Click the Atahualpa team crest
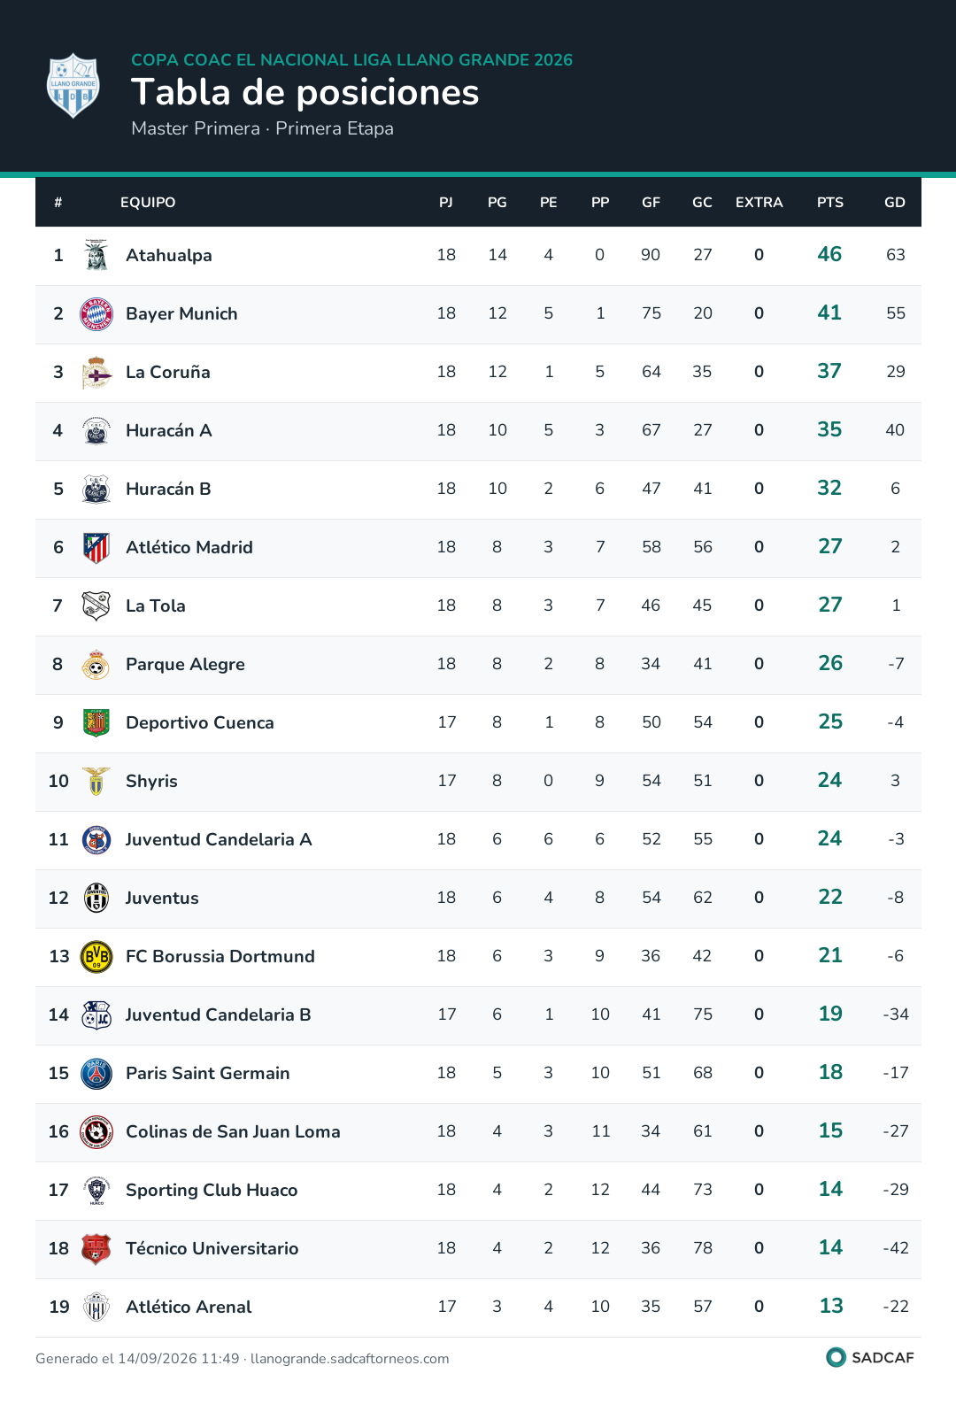 point(96,256)
